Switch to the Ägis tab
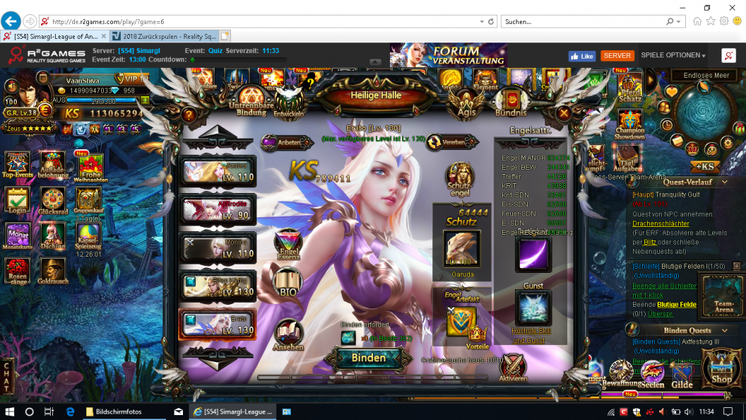Image resolution: width=746 pixels, height=420 pixels. pos(467,102)
